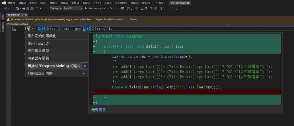Click the window layout toolbar icon

tap(128, 8)
